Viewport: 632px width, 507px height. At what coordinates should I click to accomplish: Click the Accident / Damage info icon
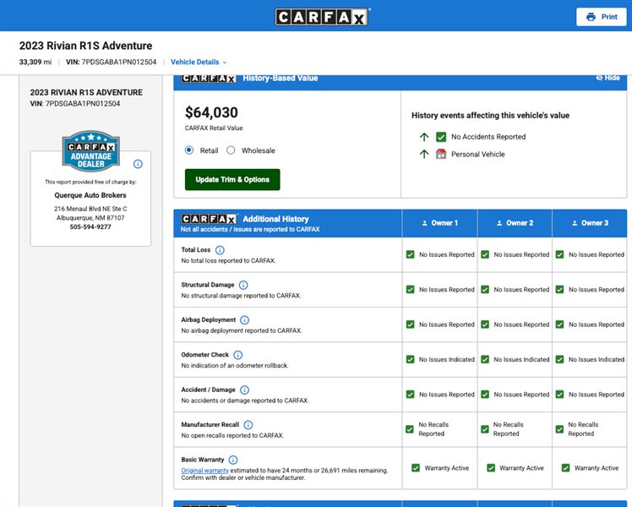click(x=244, y=390)
